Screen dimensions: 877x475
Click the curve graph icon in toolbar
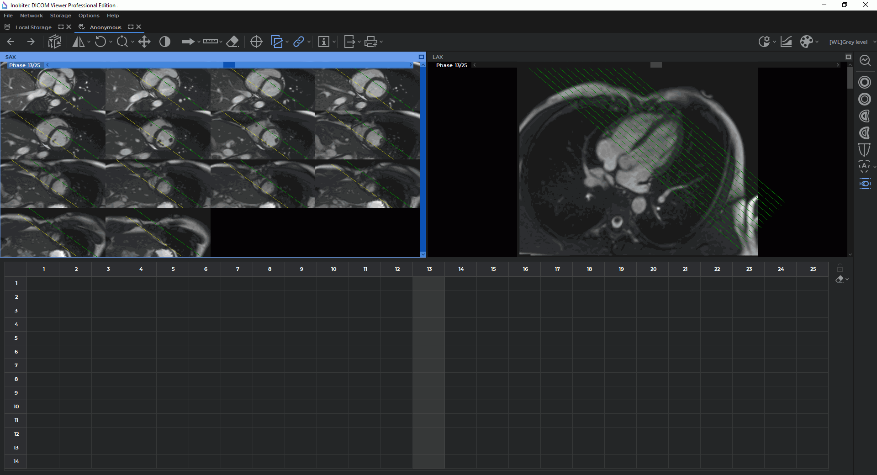coord(786,42)
